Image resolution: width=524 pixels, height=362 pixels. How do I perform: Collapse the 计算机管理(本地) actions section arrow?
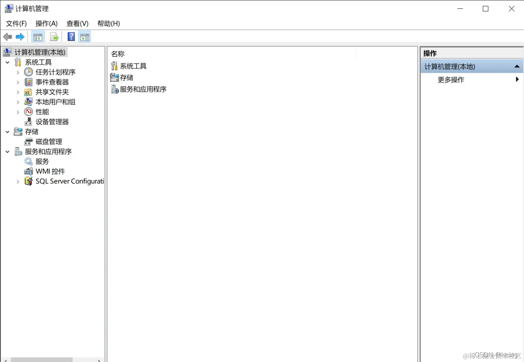[517, 67]
